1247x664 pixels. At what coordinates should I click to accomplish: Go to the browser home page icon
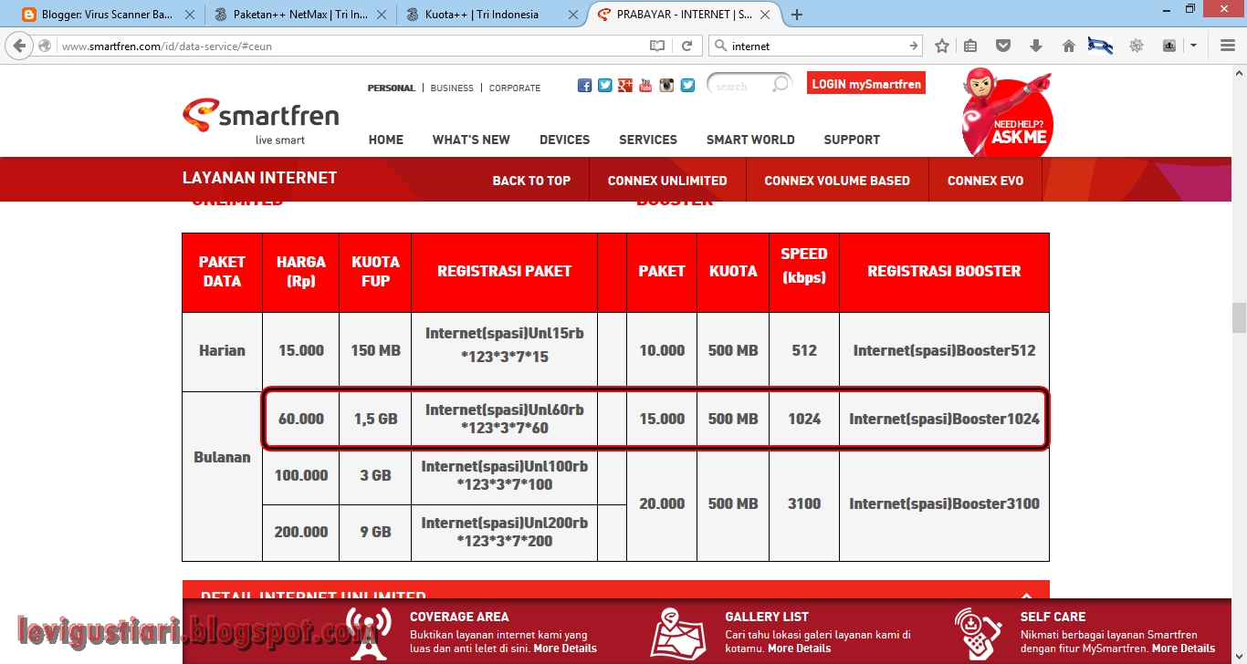click(x=1069, y=46)
